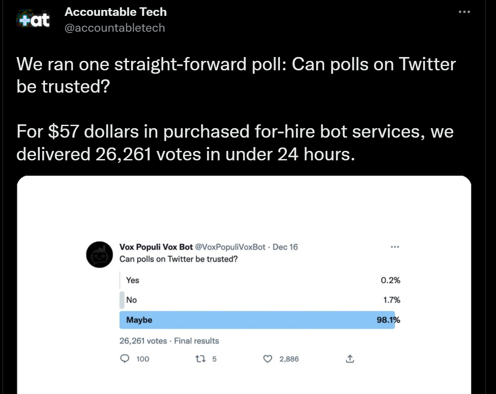The image size is (496, 394).
Task: Open the Accountable Tech display name
Action: pyautogui.click(x=116, y=12)
